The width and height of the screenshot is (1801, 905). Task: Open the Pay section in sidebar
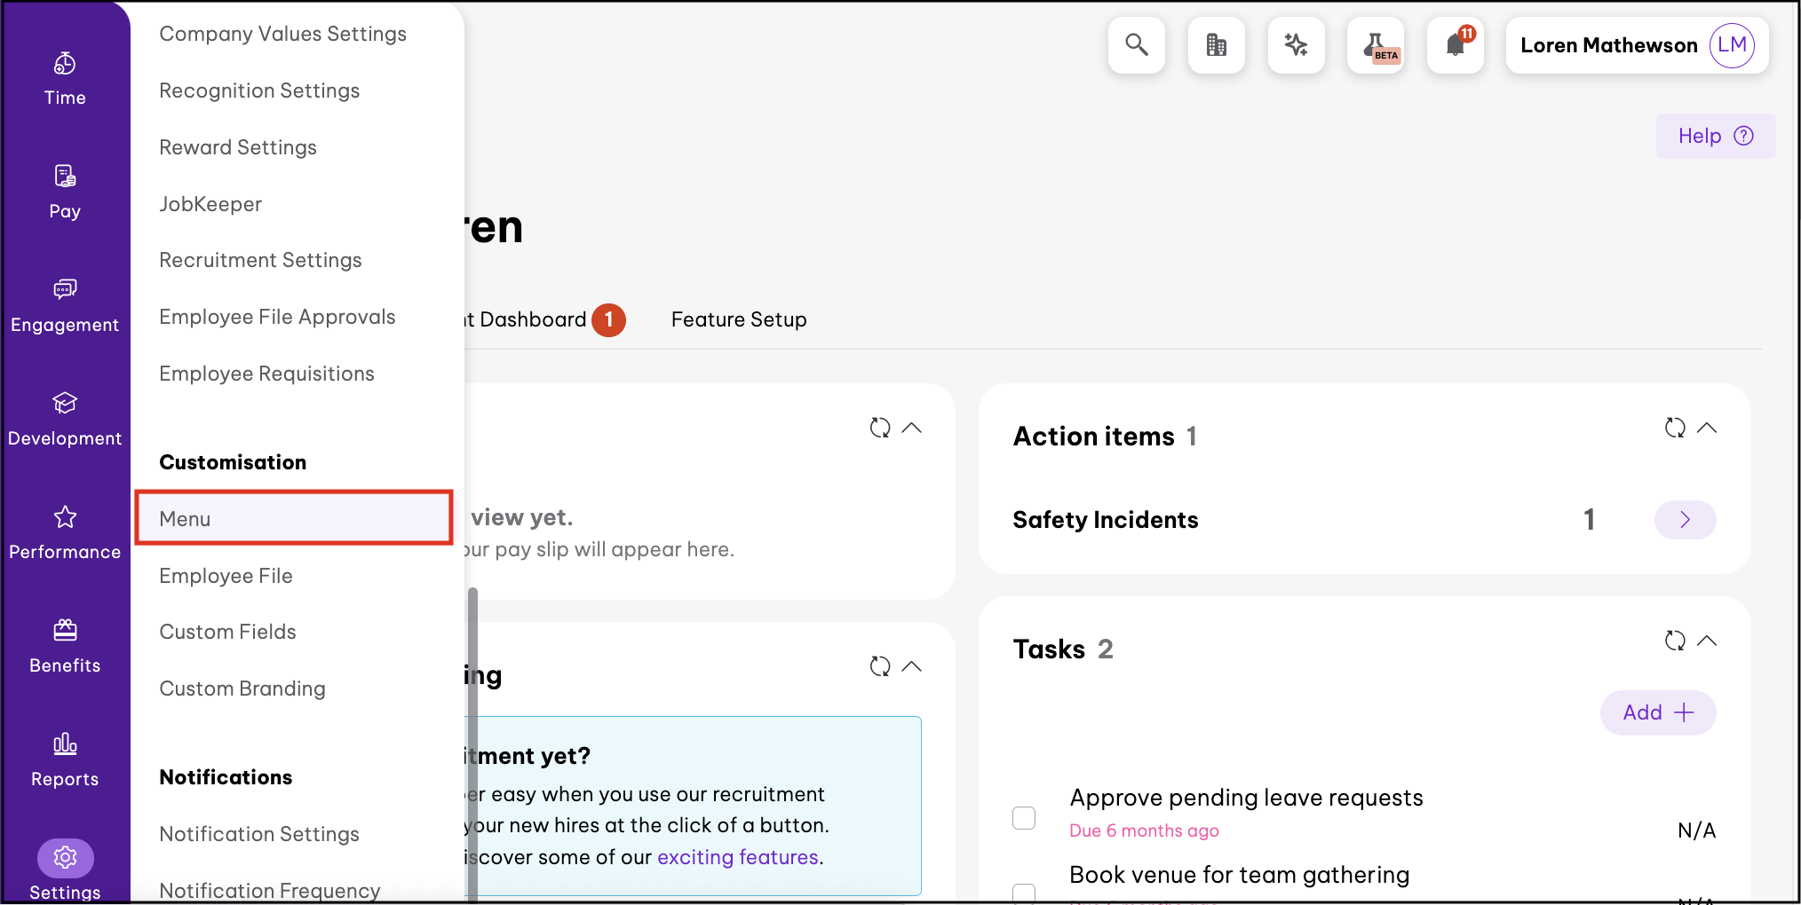pyautogui.click(x=65, y=193)
